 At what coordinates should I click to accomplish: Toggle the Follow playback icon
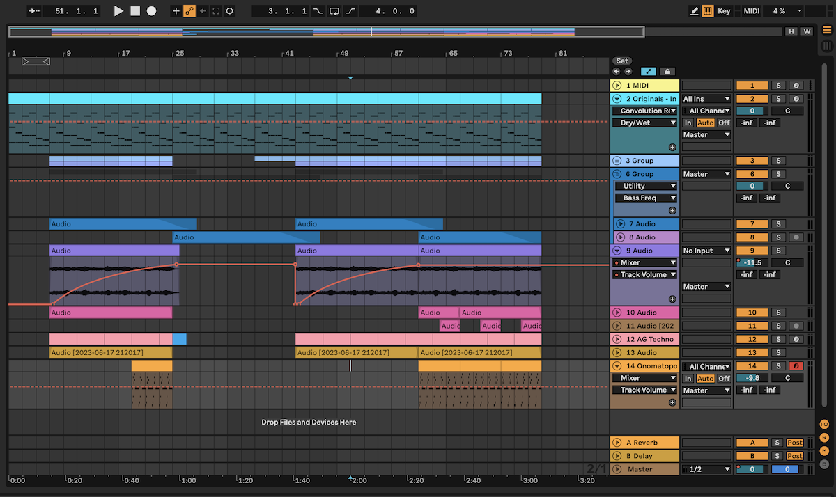(34, 11)
